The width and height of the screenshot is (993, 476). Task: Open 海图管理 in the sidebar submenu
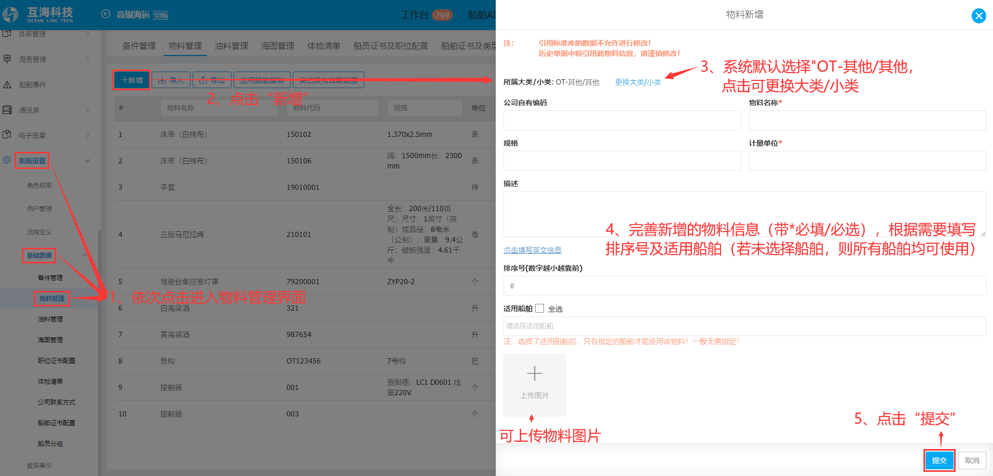[50, 340]
